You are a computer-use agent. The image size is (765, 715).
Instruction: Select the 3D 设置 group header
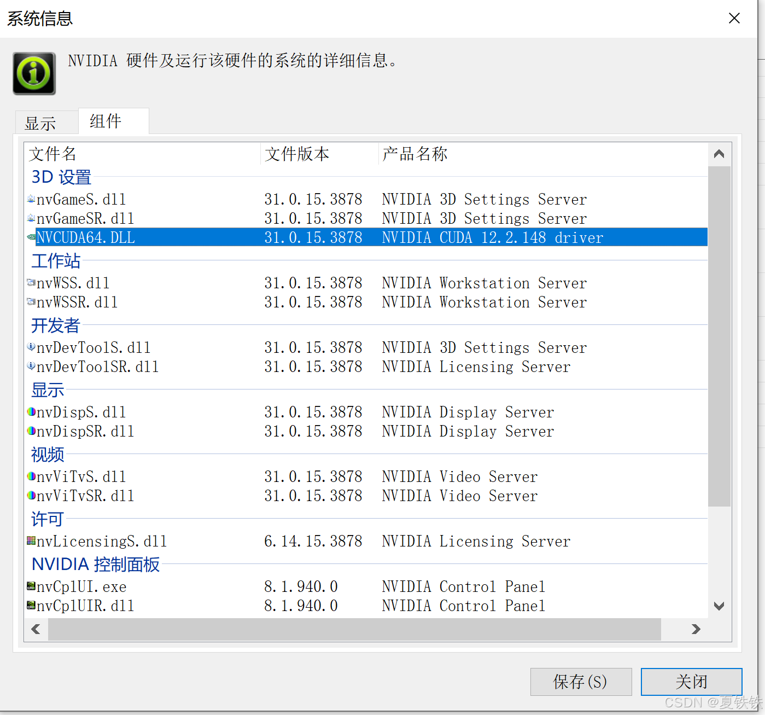coord(61,177)
